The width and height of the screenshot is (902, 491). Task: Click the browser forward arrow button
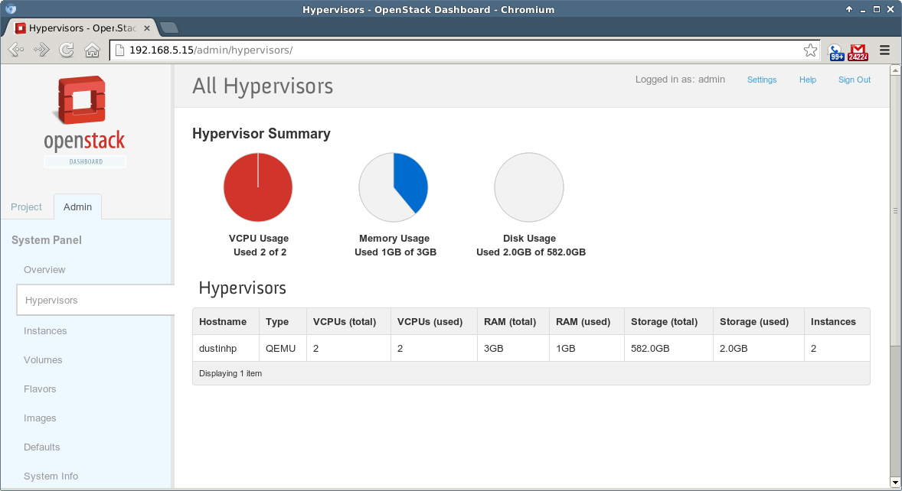point(41,50)
